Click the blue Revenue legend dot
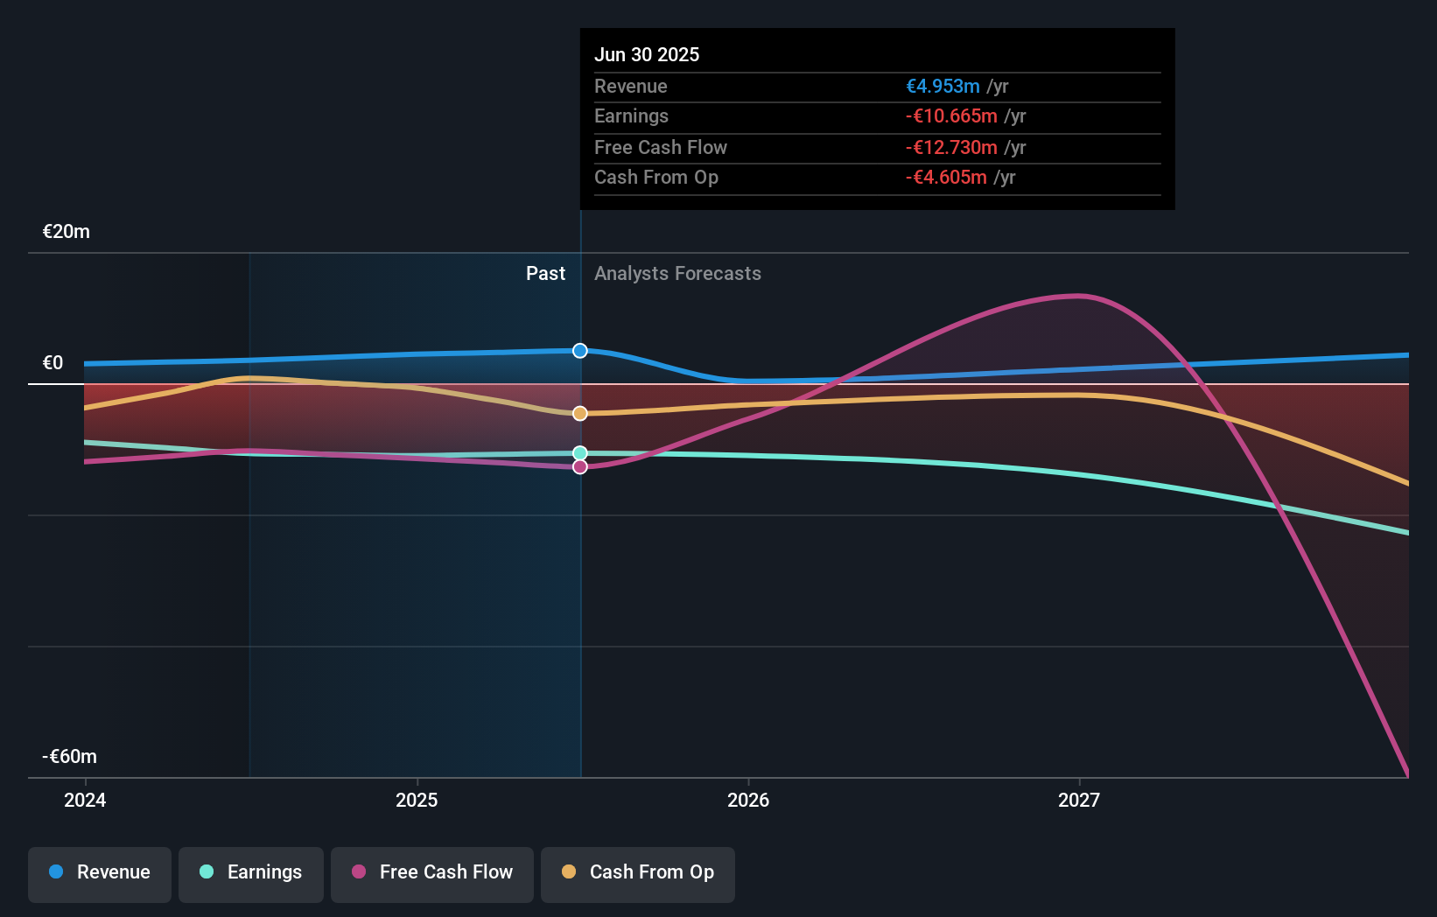Viewport: 1437px width, 917px height. click(54, 872)
